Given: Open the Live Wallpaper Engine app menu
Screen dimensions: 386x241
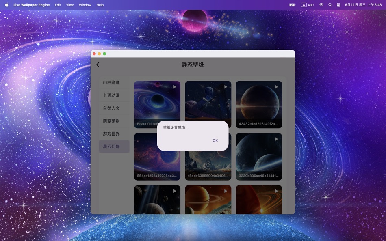Looking at the screenshot, I should 32,5.
